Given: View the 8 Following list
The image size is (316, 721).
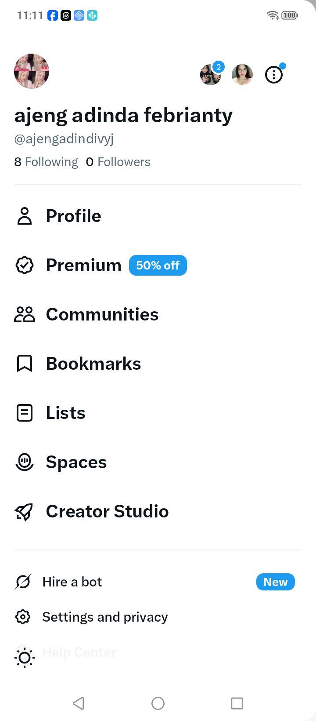Looking at the screenshot, I should (x=46, y=162).
